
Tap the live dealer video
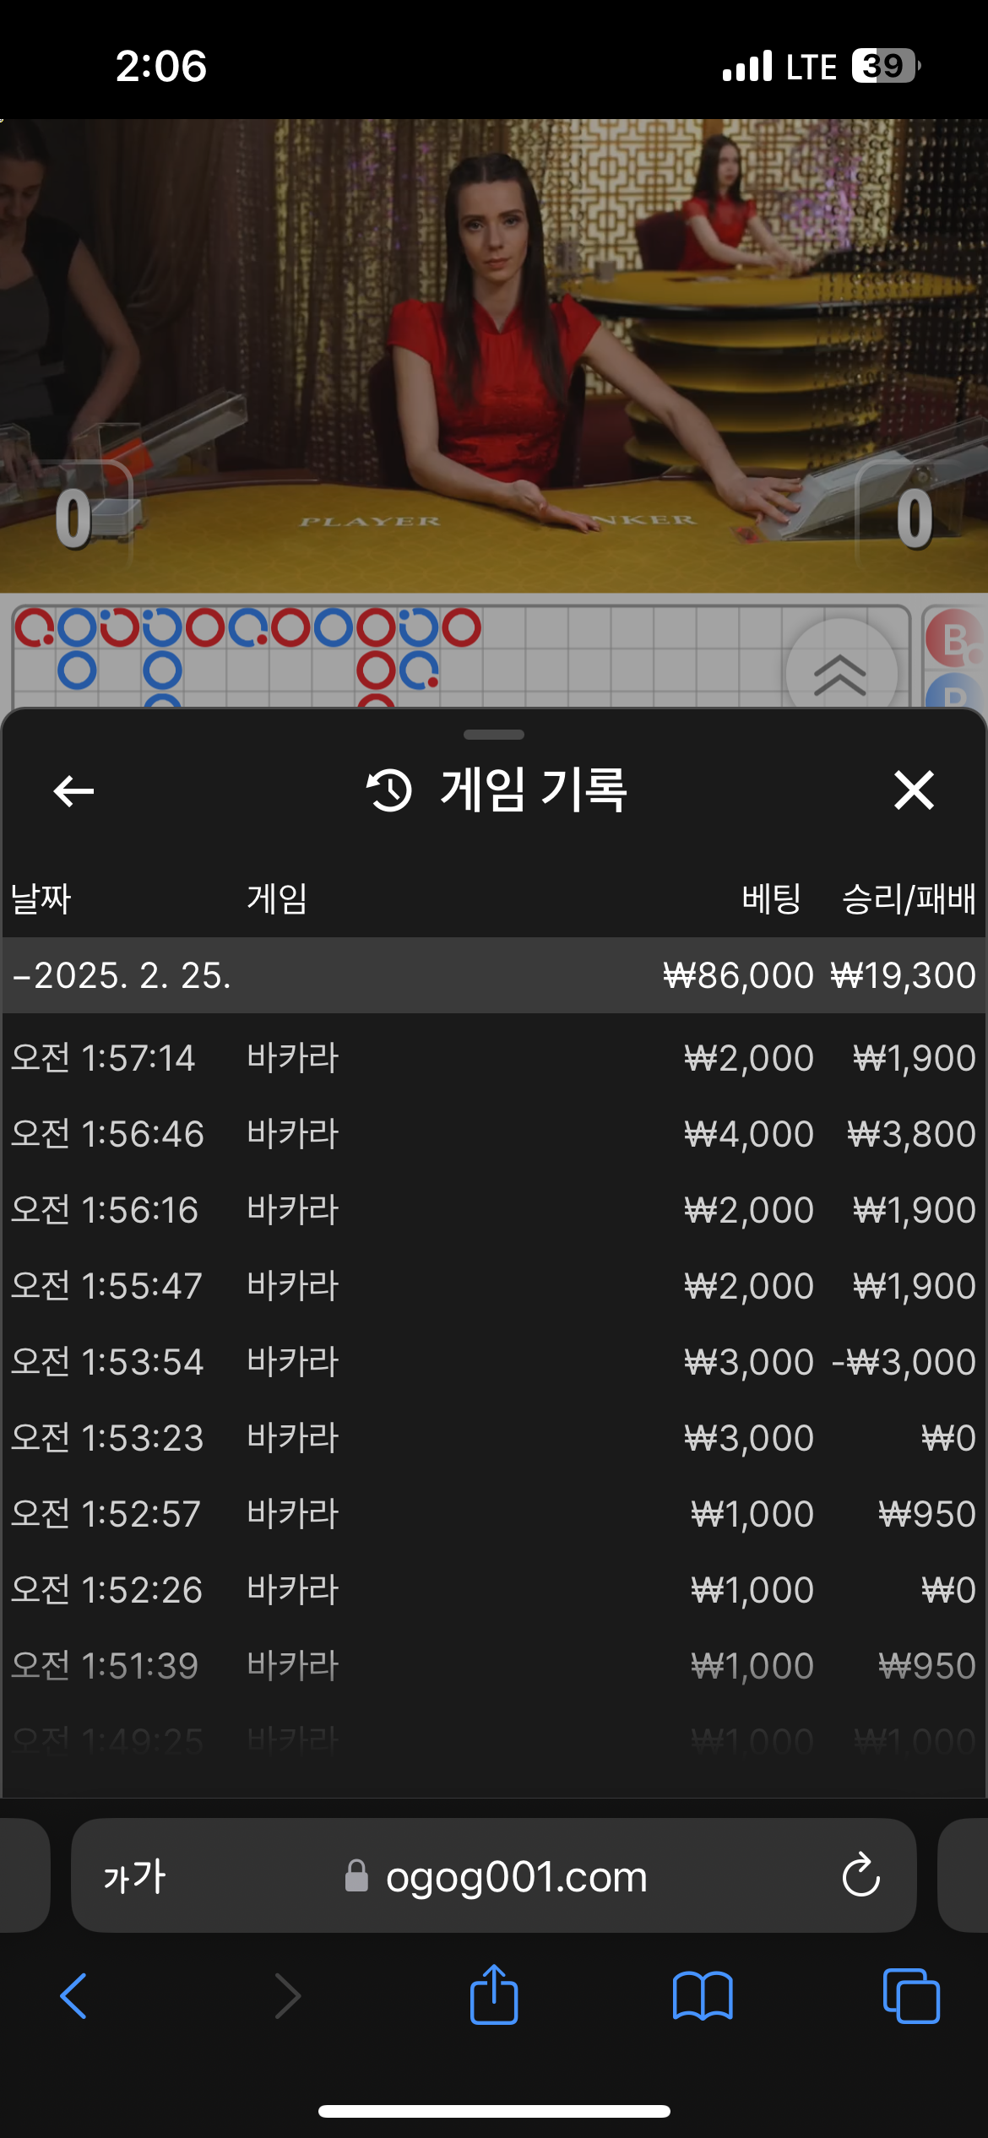pyautogui.click(x=494, y=355)
